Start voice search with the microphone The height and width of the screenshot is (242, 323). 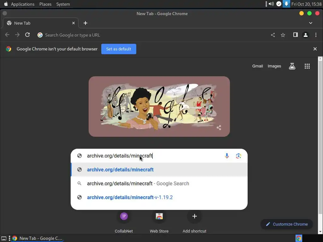click(x=227, y=156)
